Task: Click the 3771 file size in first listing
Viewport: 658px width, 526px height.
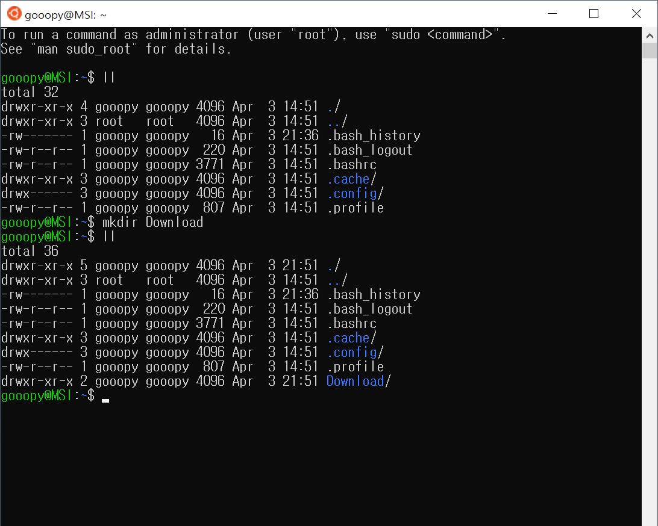Action: pyautogui.click(x=210, y=164)
